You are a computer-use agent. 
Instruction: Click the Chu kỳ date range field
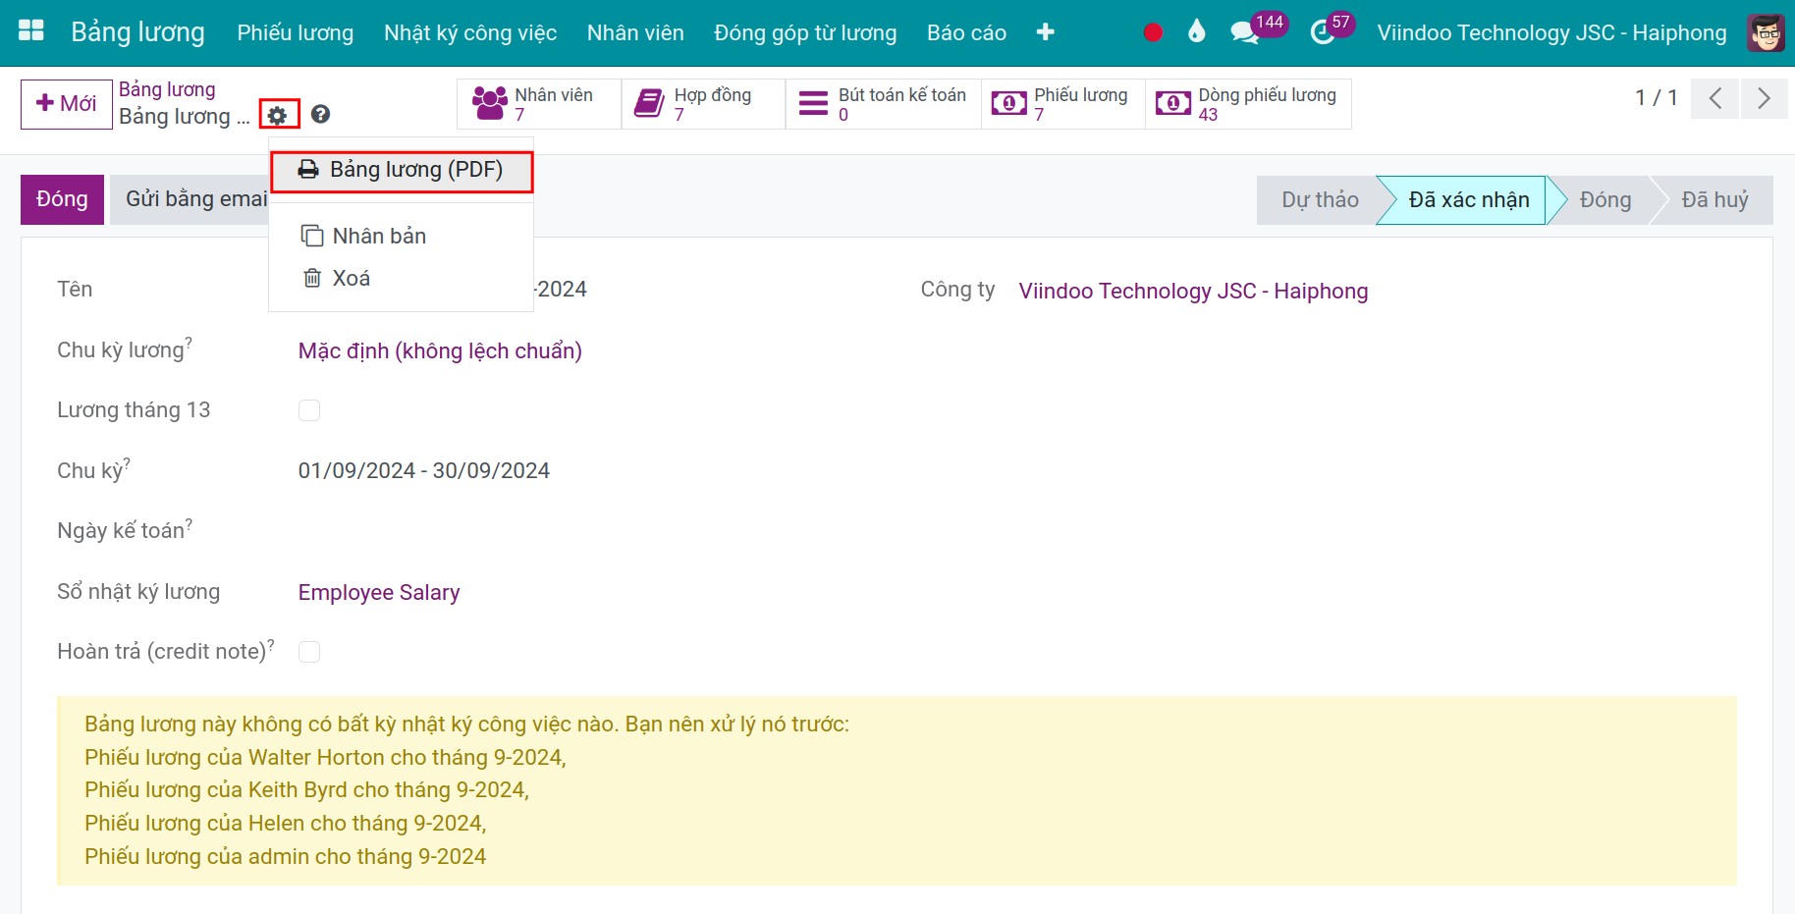coord(424,471)
